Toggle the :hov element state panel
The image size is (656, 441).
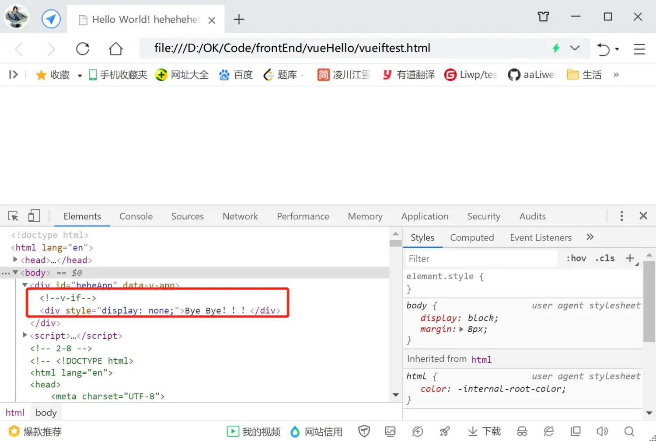coord(576,258)
